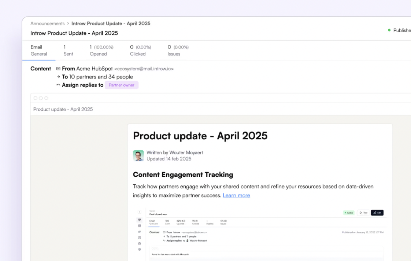Click '10 partners and 34 people' recipients
The image size is (411, 261).
coord(101,77)
